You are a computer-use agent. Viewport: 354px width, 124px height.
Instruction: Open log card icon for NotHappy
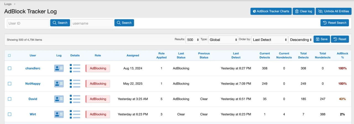59,84
